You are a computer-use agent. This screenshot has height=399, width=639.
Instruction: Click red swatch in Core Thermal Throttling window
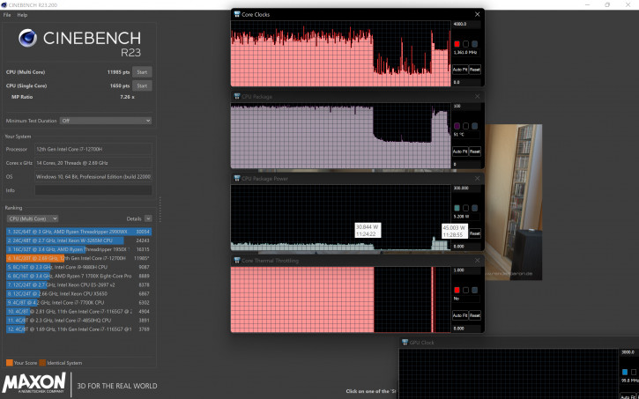457,290
